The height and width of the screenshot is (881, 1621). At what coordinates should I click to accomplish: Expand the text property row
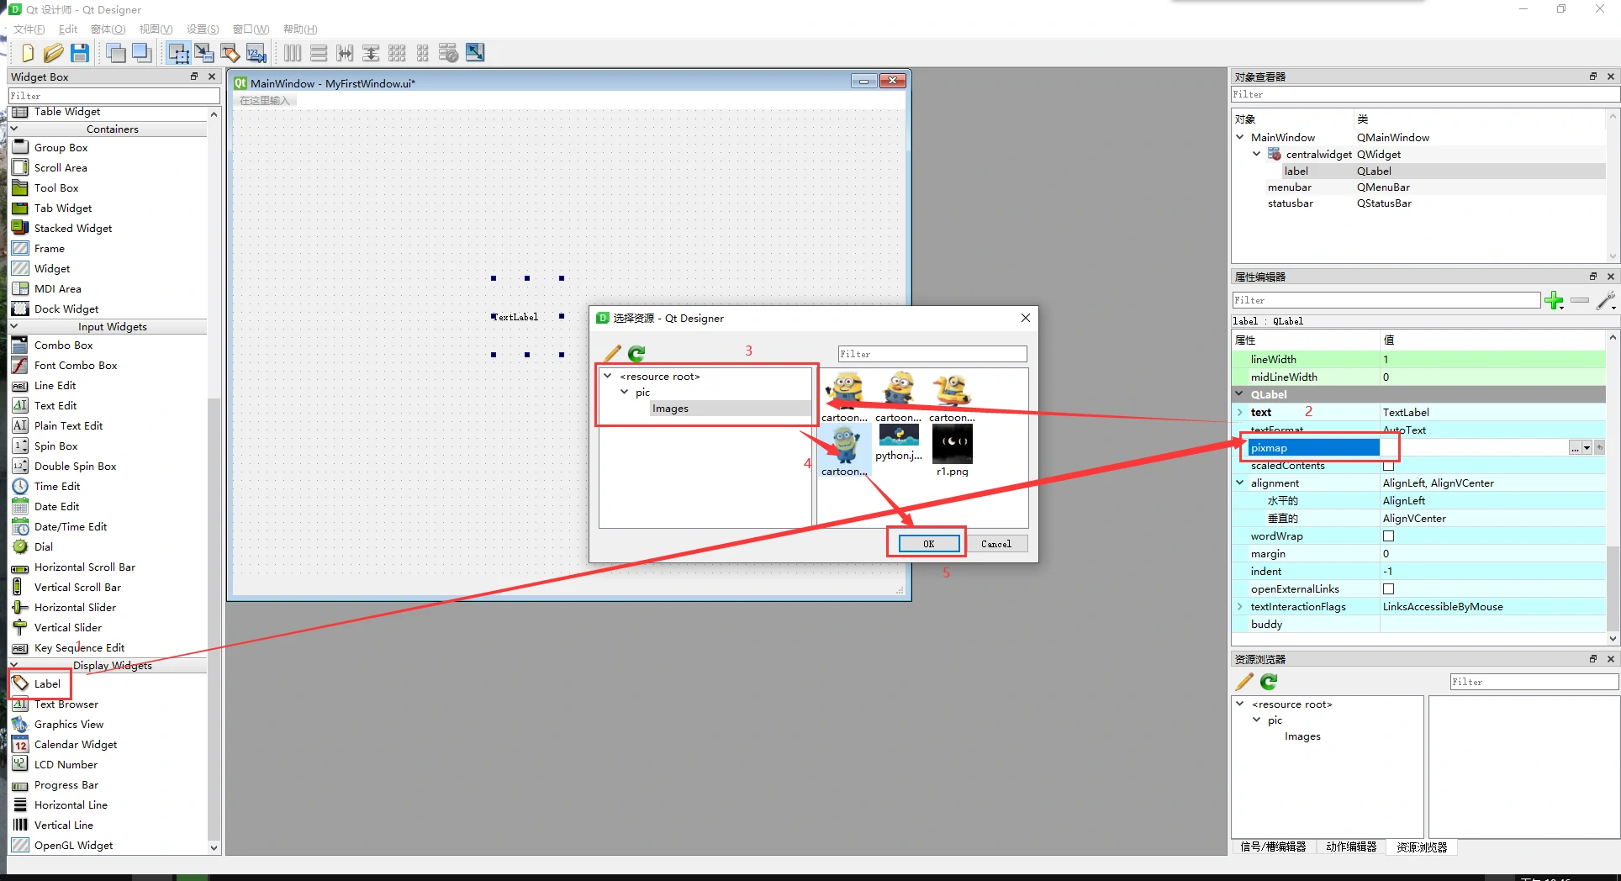click(1240, 413)
